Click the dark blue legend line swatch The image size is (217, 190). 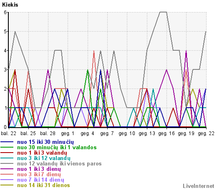pos(7,142)
